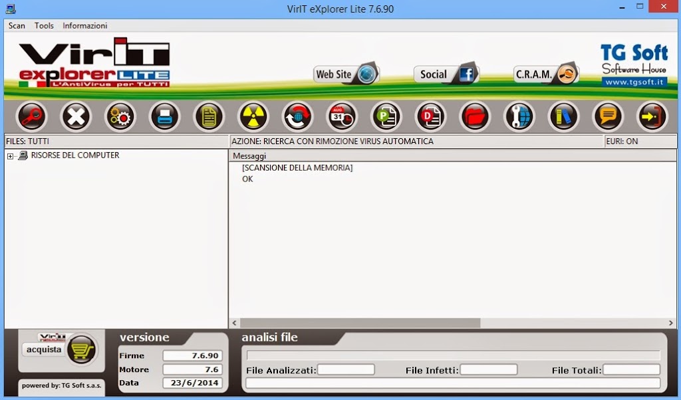Viewport: 681px width, 400px height.
Task: Click the red D document icon
Action: (x=430, y=116)
